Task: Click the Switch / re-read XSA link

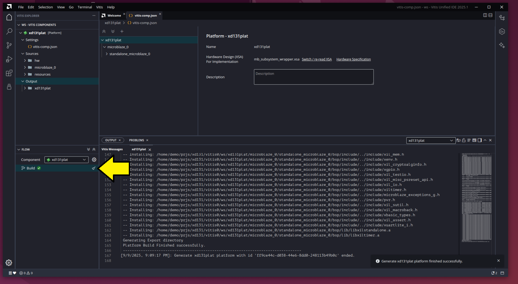Action: (x=317, y=59)
